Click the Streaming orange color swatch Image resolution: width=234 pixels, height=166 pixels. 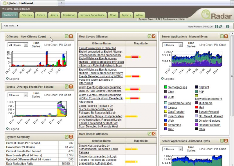(165, 124)
